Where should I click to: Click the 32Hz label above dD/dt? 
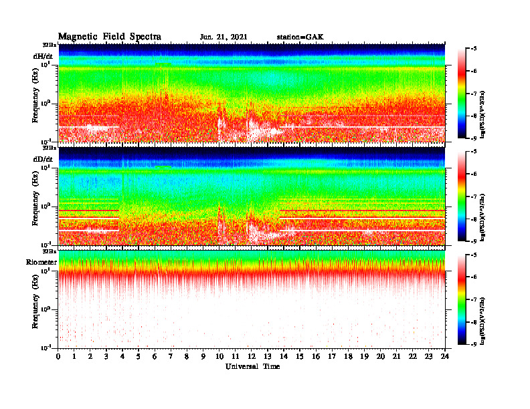click(x=50, y=148)
